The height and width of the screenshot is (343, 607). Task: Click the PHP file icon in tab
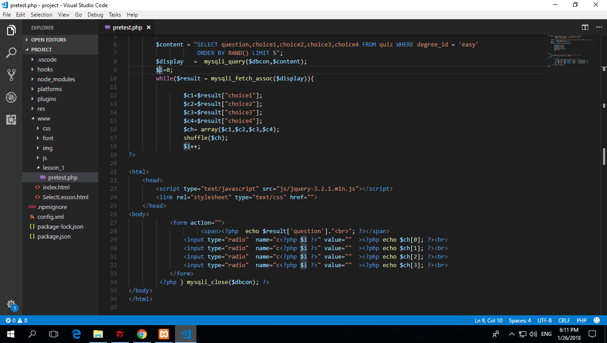[107, 27]
